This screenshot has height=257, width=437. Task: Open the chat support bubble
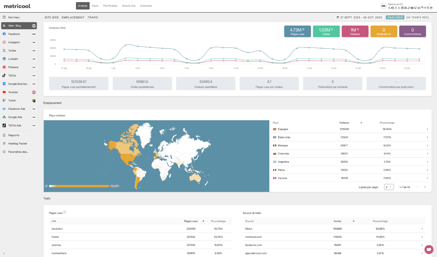coord(429,249)
